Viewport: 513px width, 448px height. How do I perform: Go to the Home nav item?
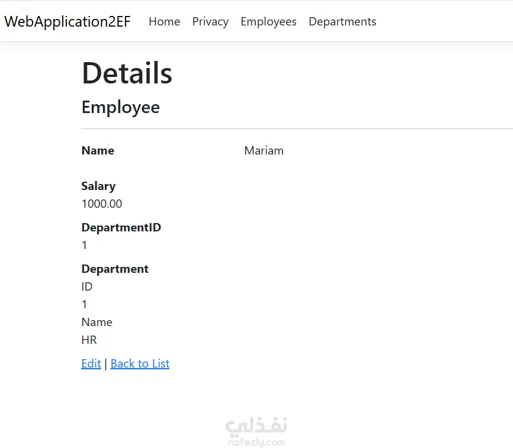click(164, 21)
